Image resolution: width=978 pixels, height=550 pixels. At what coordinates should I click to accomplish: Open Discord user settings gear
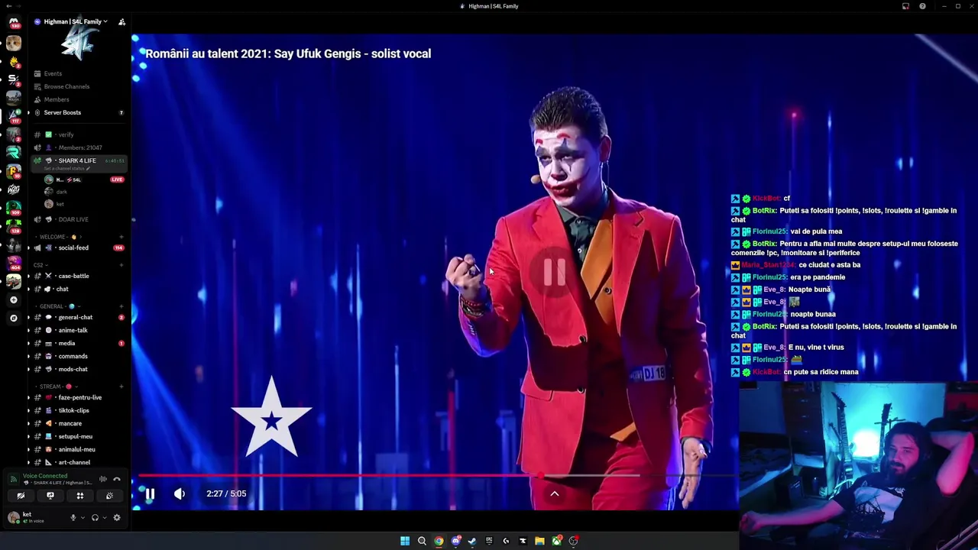[117, 517]
